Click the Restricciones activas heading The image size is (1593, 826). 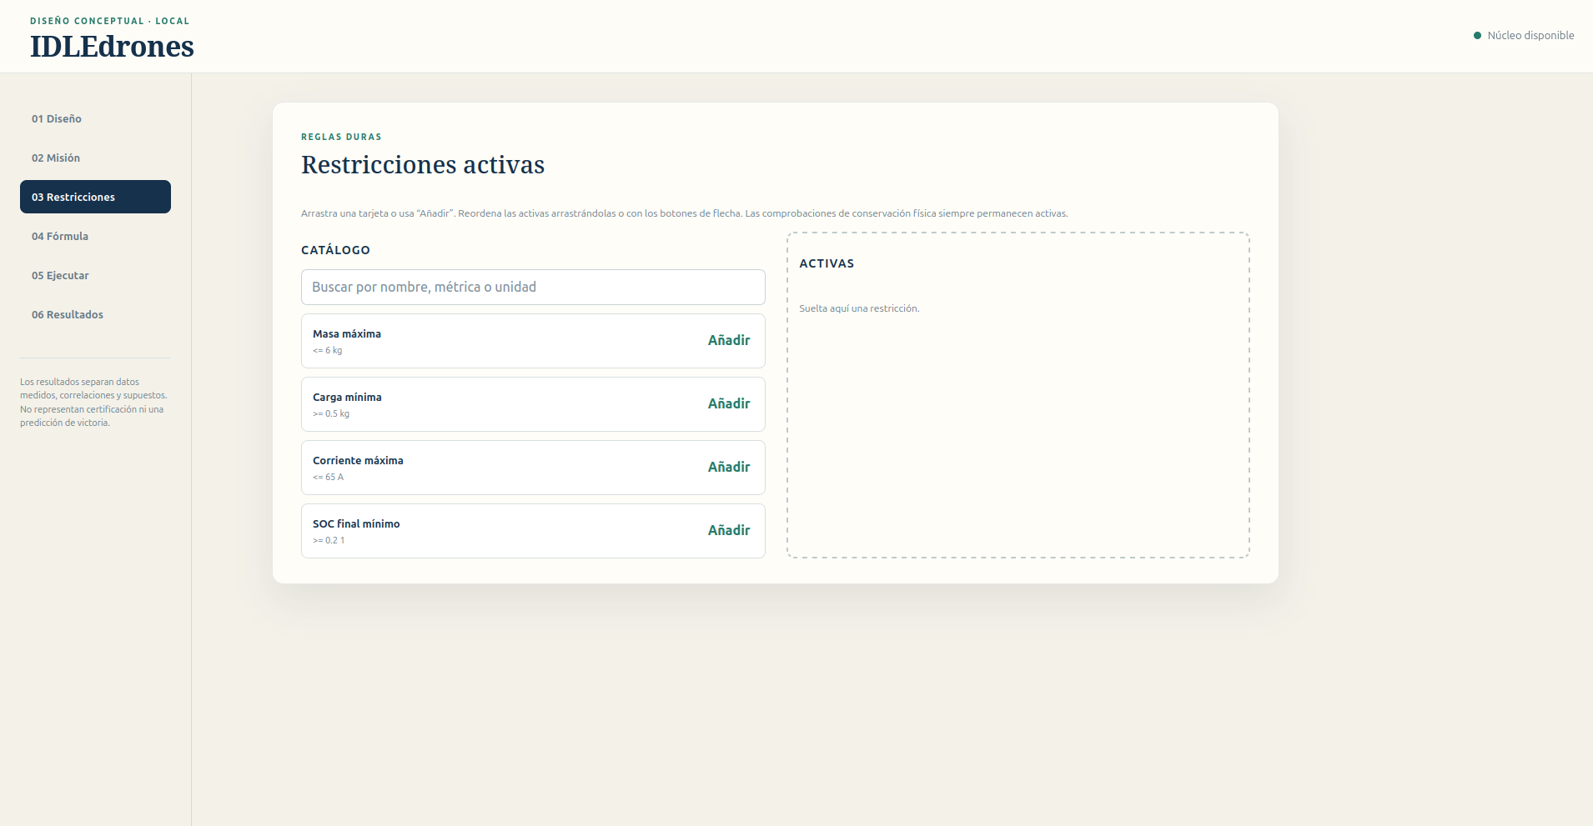[x=423, y=165]
